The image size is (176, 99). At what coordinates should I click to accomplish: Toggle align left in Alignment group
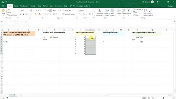coord(45,14)
